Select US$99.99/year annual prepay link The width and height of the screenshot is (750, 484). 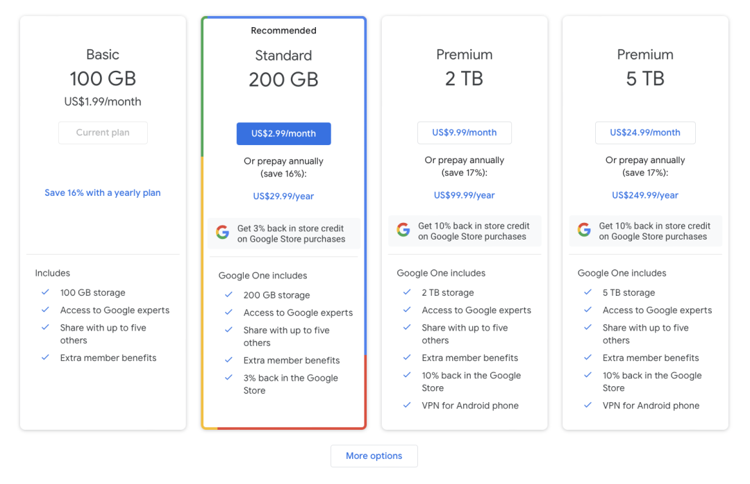(464, 195)
